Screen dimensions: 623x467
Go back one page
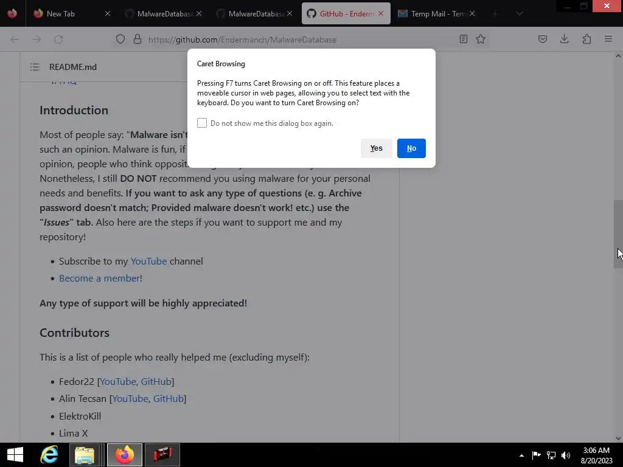pos(15,40)
